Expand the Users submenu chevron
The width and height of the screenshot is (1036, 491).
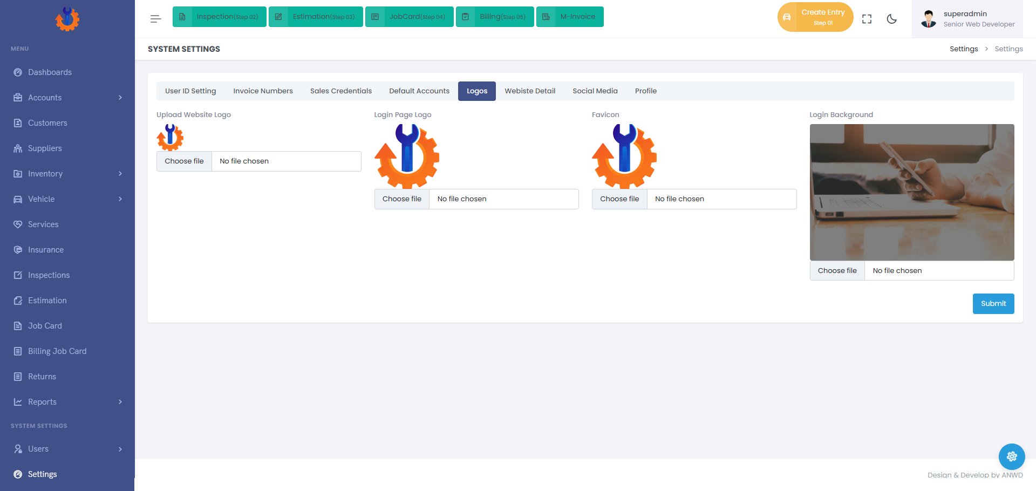[120, 449]
